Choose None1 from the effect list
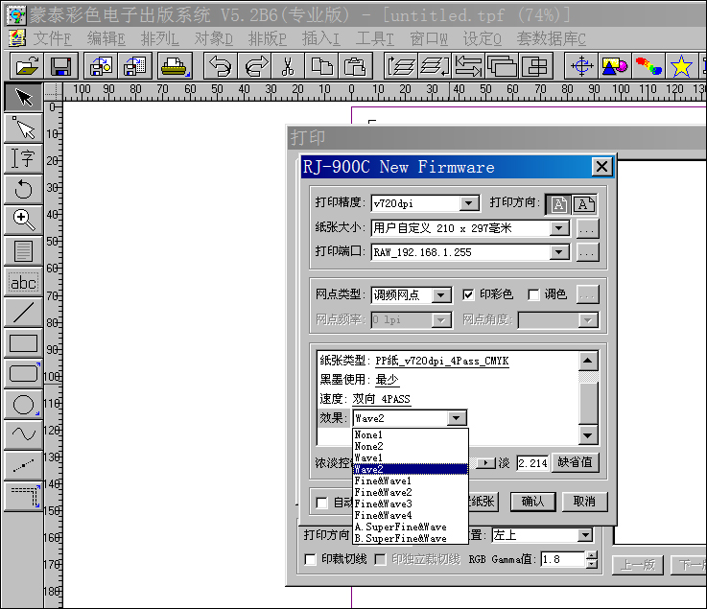The height and width of the screenshot is (609, 707). point(410,434)
